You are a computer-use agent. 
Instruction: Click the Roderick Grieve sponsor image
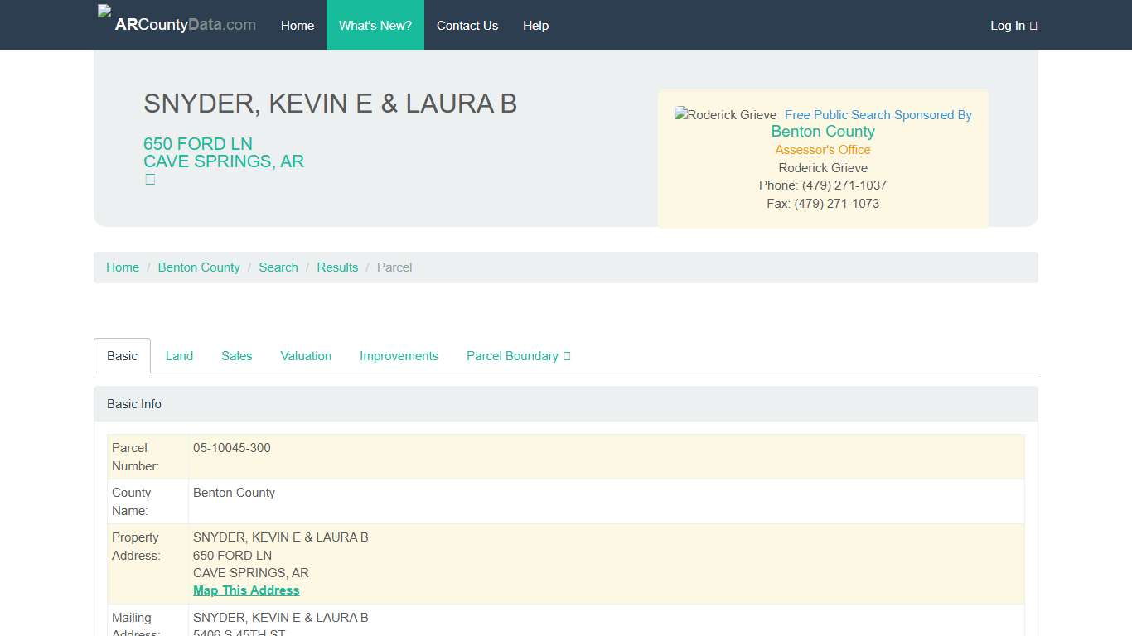coord(725,115)
